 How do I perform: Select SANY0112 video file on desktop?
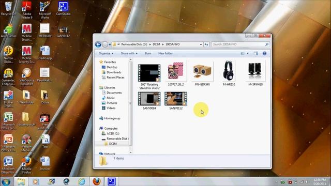tap(63, 31)
